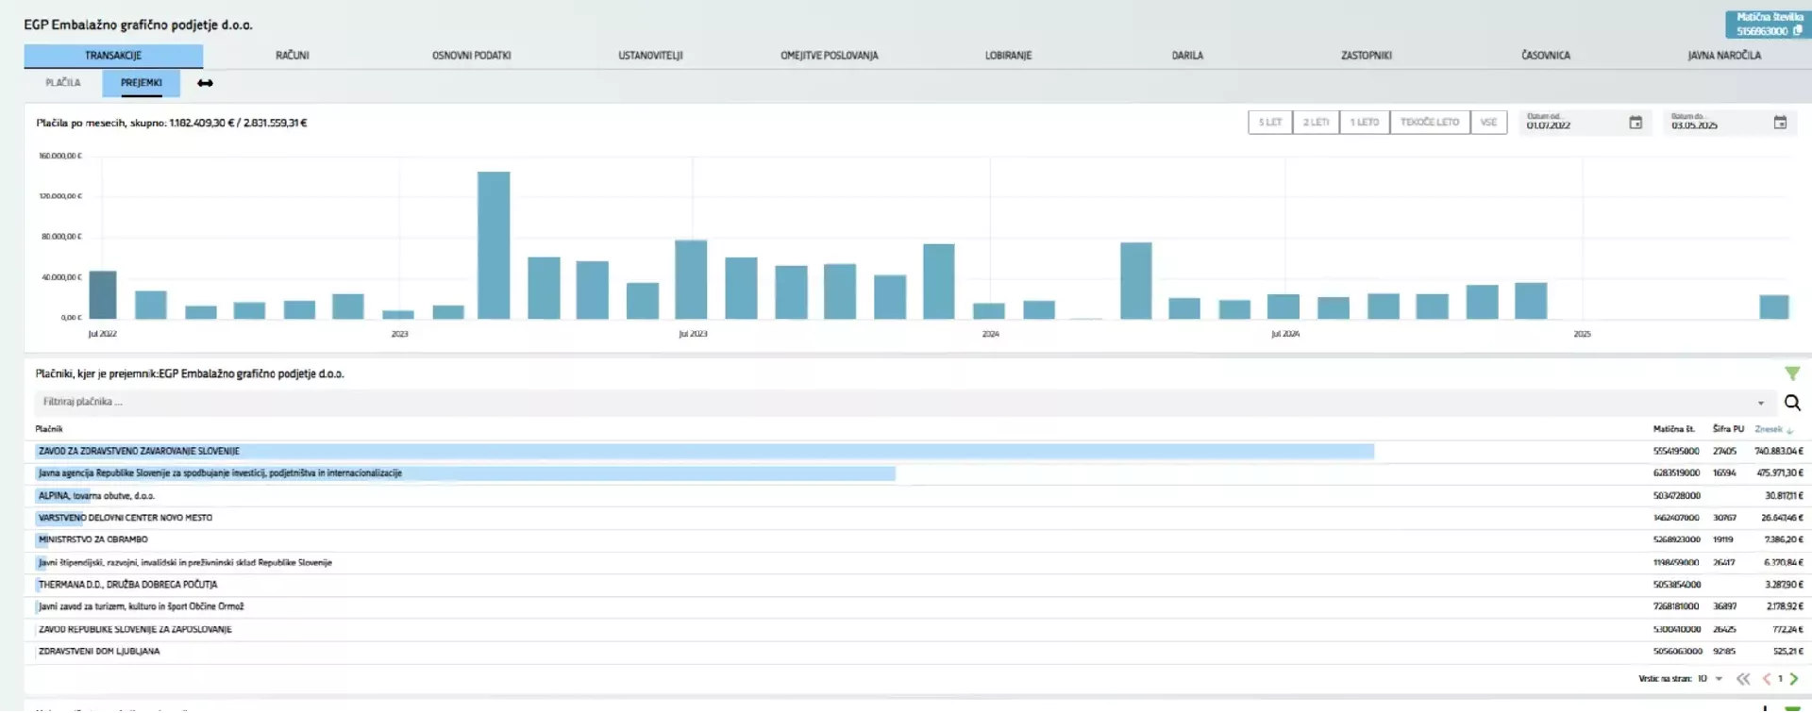1812x713 pixels.
Task: Open the 'Datum do' calendar picker
Action: click(1780, 123)
